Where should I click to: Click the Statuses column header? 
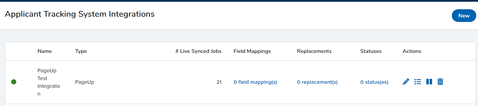[x=371, y=51]
